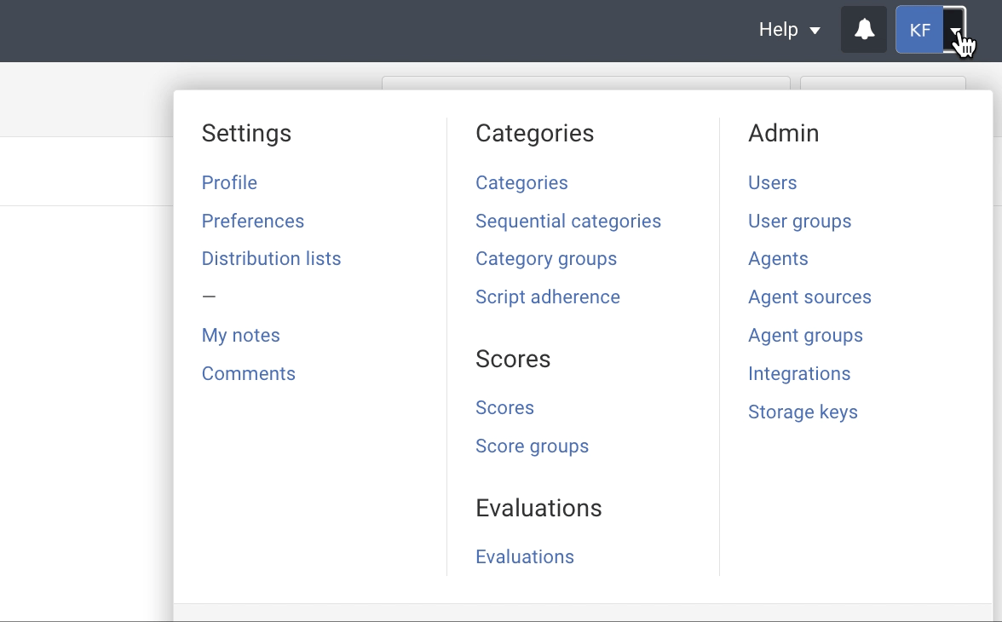Open the Profile settings link
Image resolution: width=1002 pixels, height=622 pixels.
click(x=229, y=182)
